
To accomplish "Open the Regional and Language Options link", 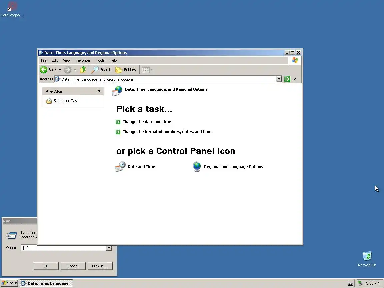I will pyautogui.click(x=233, y=167).
